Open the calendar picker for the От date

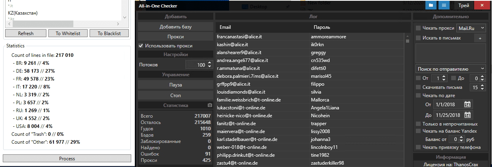click(467, 105)
